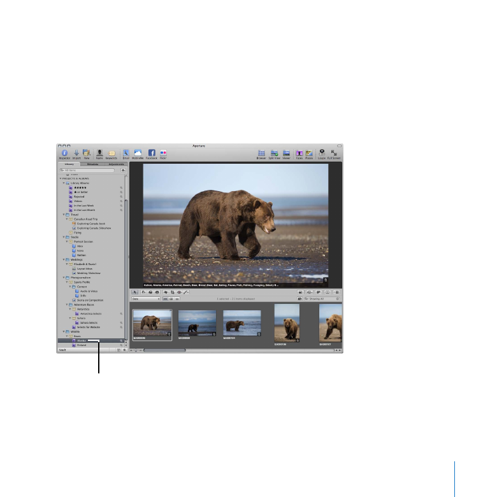This screenshot has height=497, width=497.
Task: Enter Full Screen mode
Action: [x=334, y=153]
